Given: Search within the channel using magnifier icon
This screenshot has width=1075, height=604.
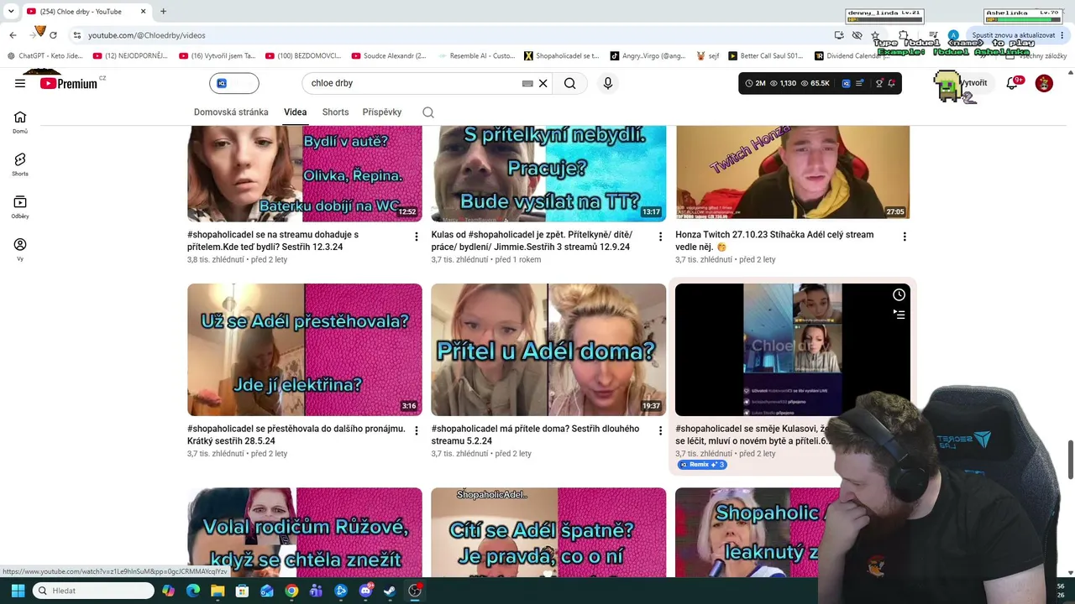Looking at the screenshot, I should [428, 112].
